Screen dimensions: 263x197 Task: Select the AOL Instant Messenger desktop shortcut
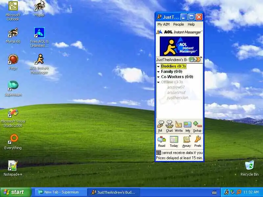pos(39,64)
